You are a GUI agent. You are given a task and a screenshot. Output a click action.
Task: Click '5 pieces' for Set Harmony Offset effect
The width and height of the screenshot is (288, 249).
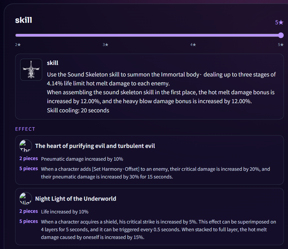(29, 169)
